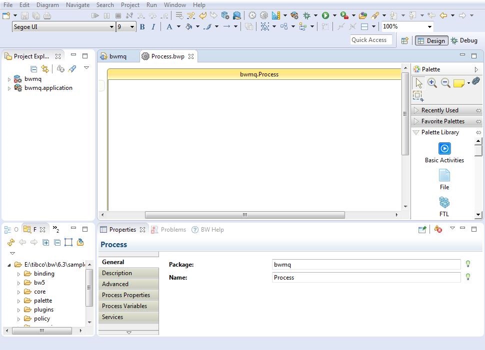
Task: Open the Segoe UI font dropdown
Action: (111, 27)
